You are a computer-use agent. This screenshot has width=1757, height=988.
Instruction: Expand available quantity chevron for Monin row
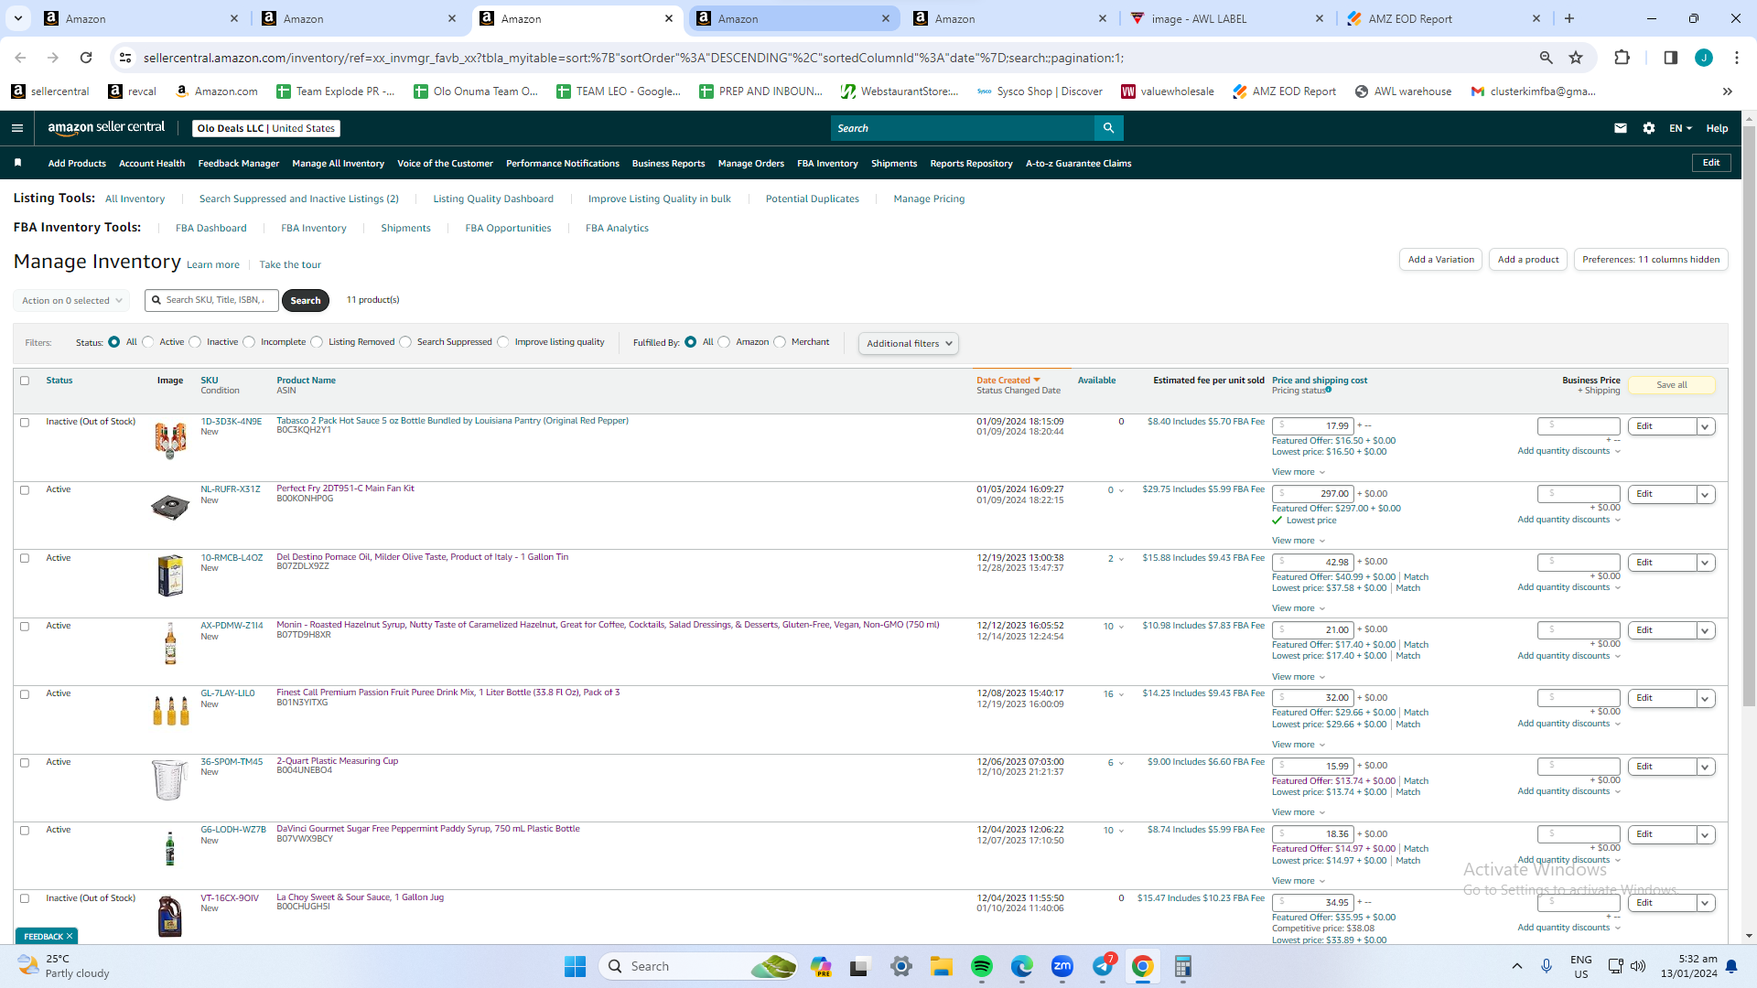(1121, 627)
